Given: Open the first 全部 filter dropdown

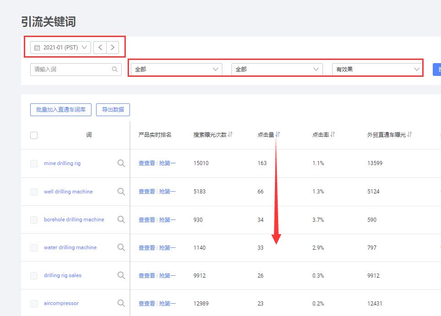Looking at the screenshot, I should 175,69.
